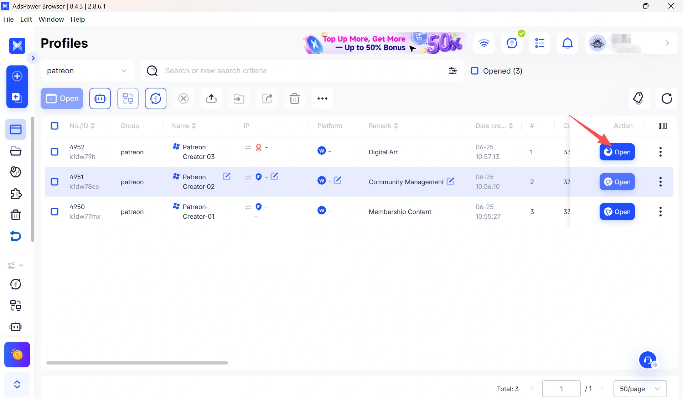Click the Synchronizer sidebar icon
This screenshot has width=683, height=399.
16,305
